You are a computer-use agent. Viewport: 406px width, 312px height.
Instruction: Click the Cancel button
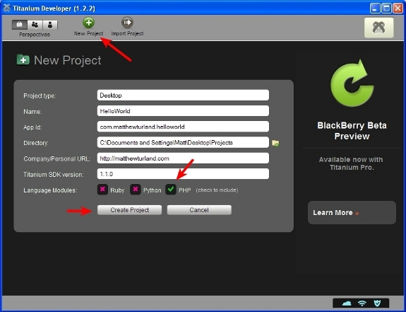tap(199, 210)
